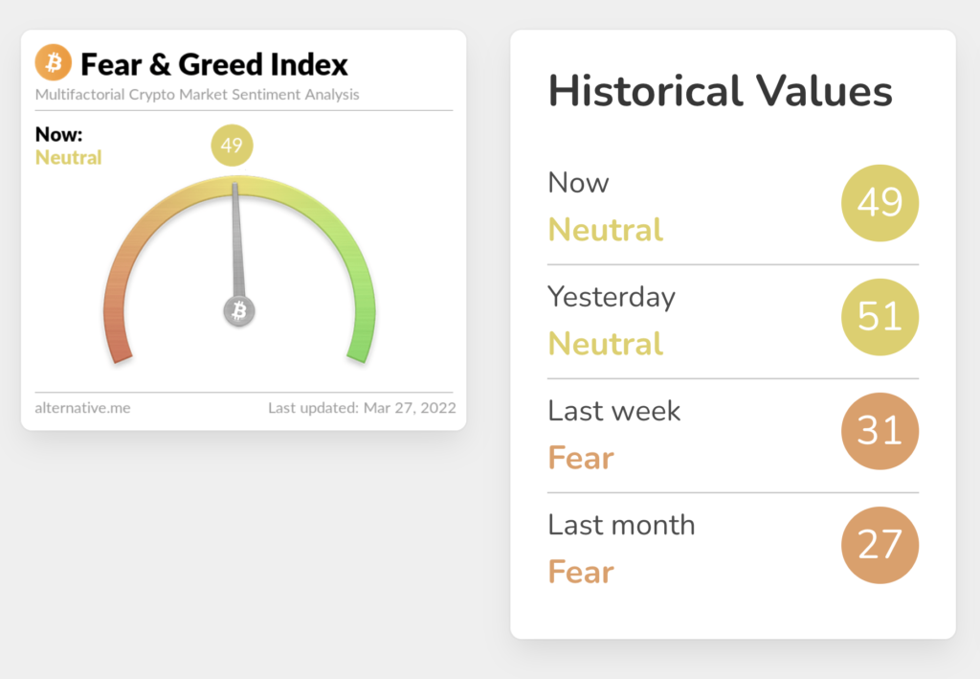Click the Now value 49 circle
The height and width of the screenshot is (679, 980).
pos(880,203)
